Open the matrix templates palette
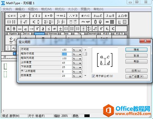This screenshot has height=119, width=153. tap(110, 22)
